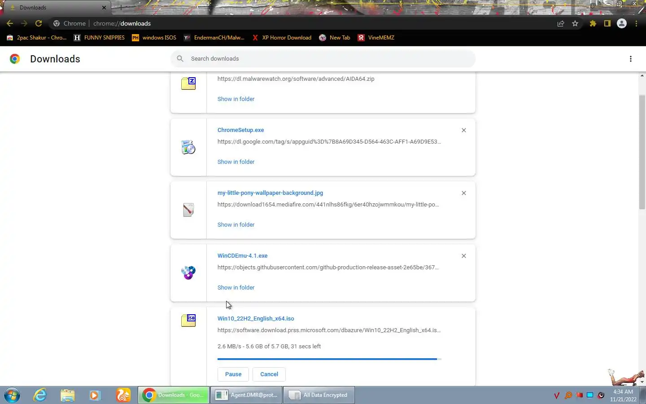
Task: Click the dl.google.com source URL text
Action: coord(329,142)
